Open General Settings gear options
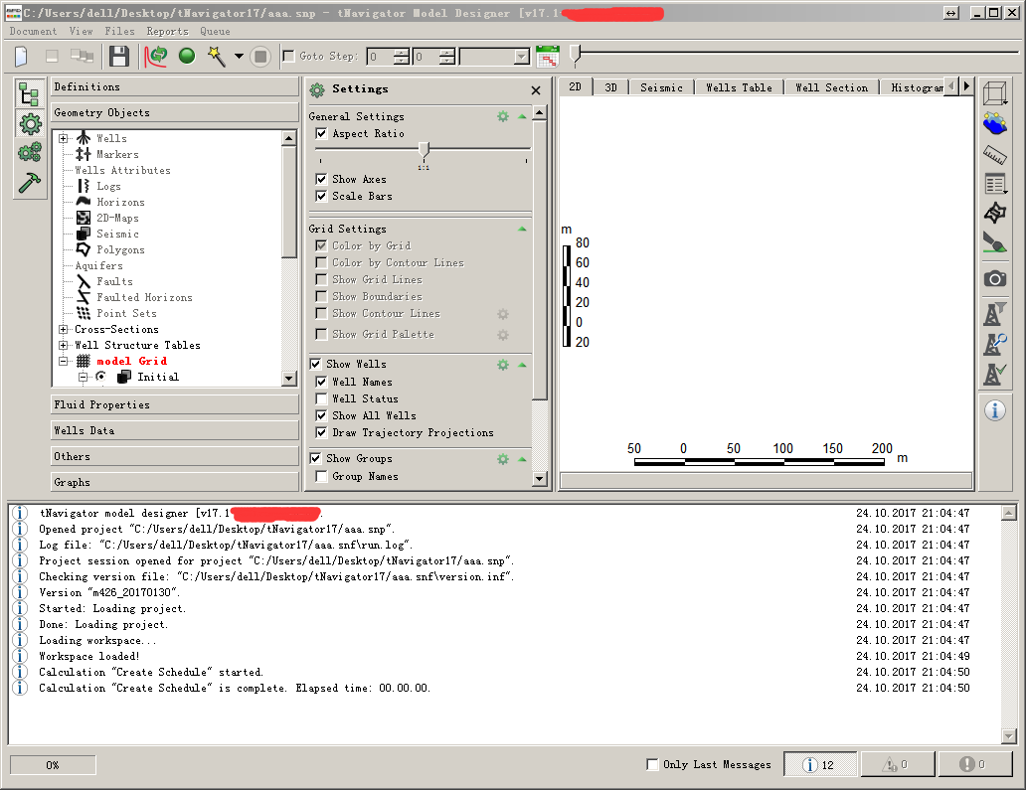This screenshot has width=1026, height=790. pyautogui.click(x=502, y=116)
